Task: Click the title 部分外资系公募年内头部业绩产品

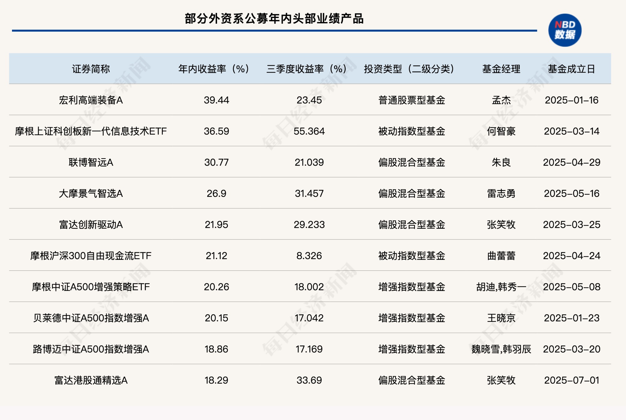Action: pos(274,19)
